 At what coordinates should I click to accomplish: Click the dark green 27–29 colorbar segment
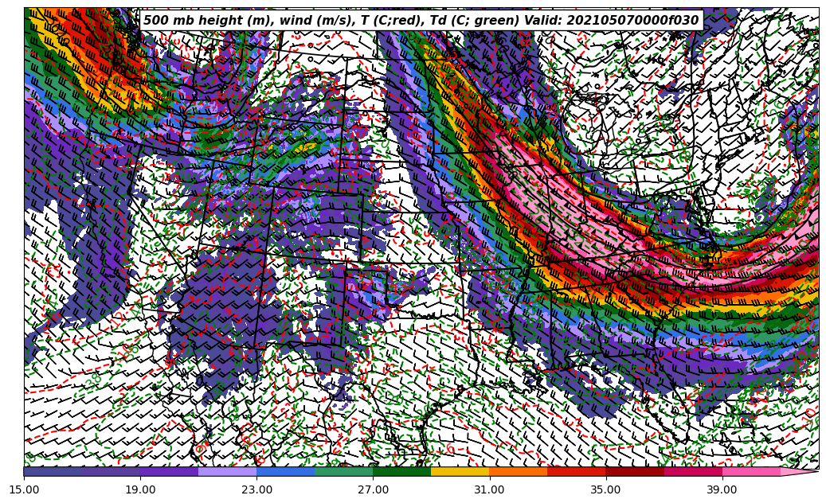pyautogui.click(x=401, y=471)
